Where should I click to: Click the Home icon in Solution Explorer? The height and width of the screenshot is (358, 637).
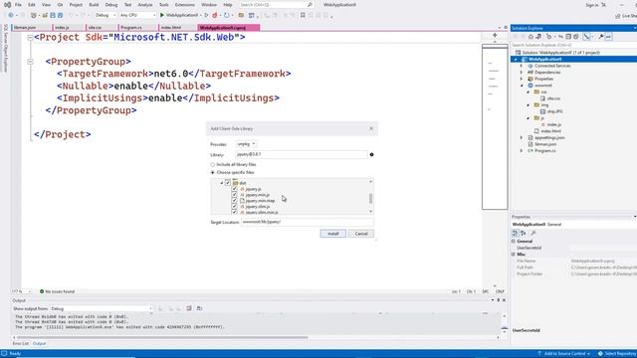(x=531, y=37)
